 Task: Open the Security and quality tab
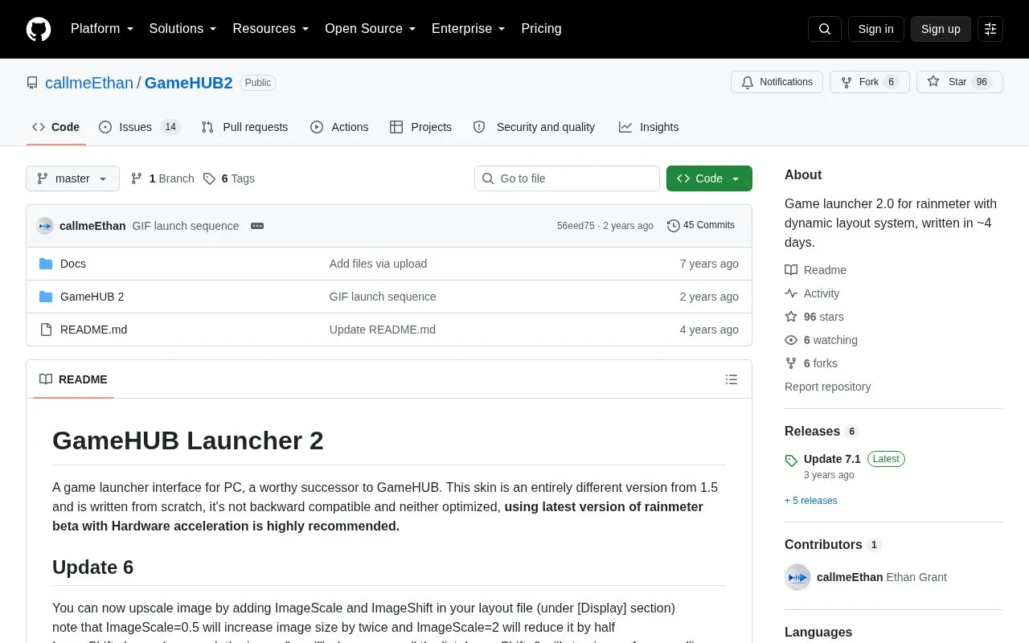point(534,127)
